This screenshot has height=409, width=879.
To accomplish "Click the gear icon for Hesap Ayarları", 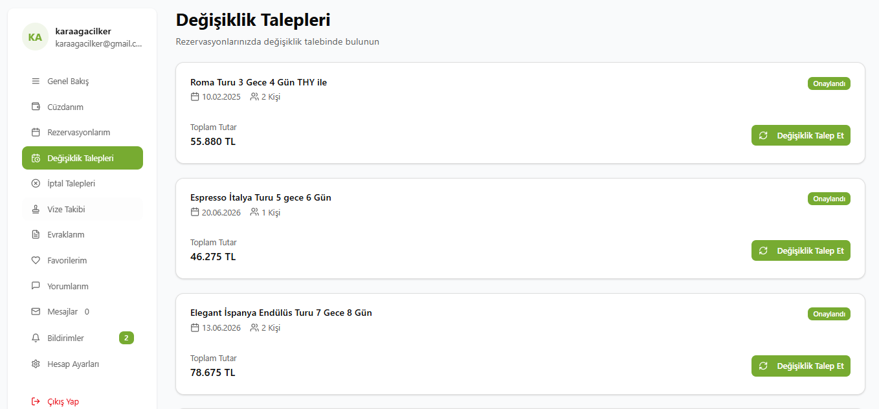I will (36, 364).
